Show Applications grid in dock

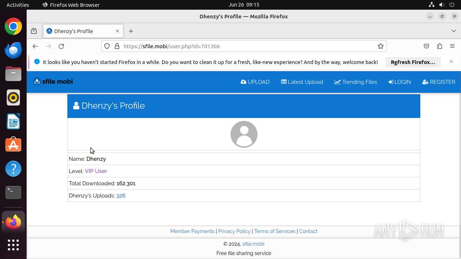(13, 245)
